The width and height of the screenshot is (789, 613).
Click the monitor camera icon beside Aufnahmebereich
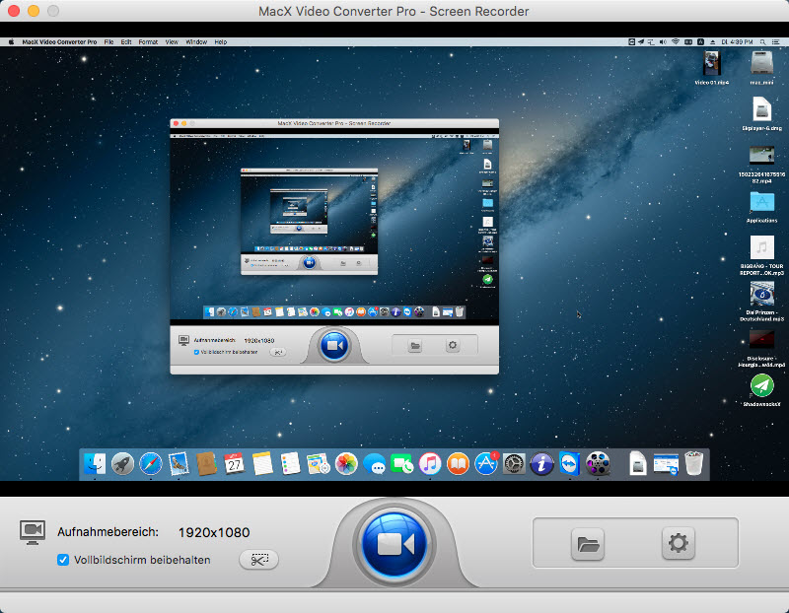coord(33,532)
